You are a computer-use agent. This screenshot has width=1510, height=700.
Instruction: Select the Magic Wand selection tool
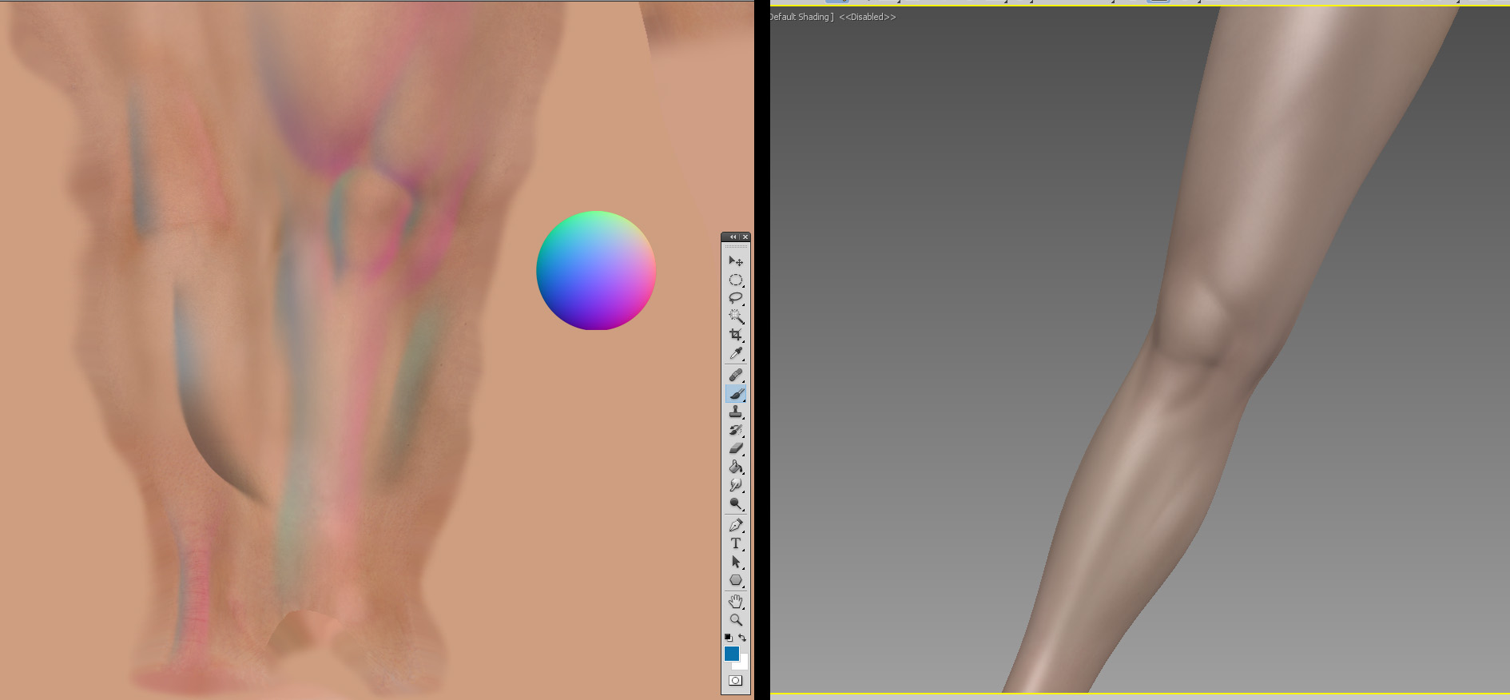pyautogui.click(x=736, y=316)
